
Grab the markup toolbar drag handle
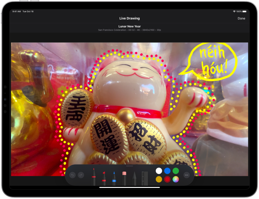click(x=129, y=166)
